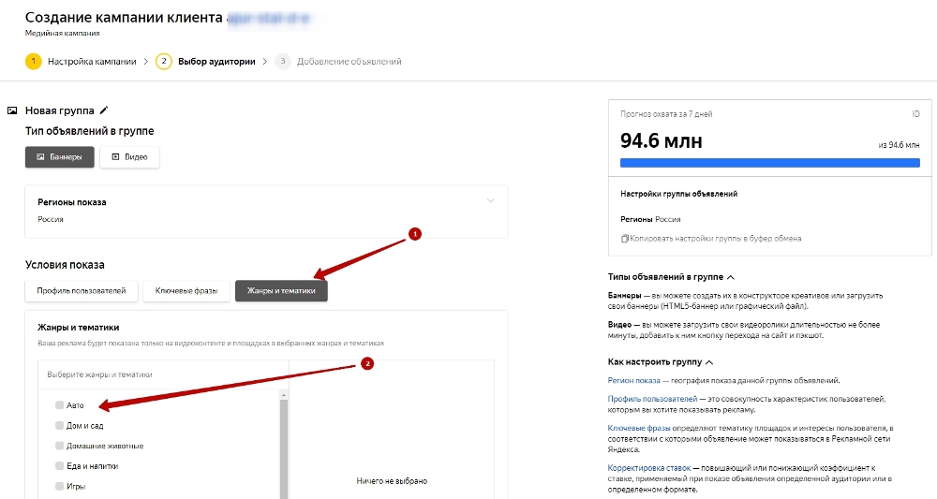Expand the Регионы показа chevron
The height and width of the screenshot is (499, 937).
490,200
